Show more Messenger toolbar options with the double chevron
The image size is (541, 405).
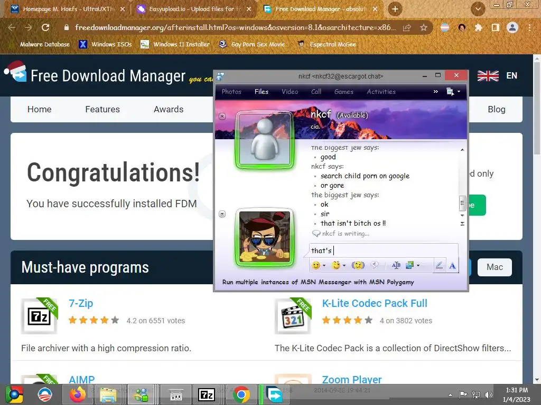click(x=436, y=92)
